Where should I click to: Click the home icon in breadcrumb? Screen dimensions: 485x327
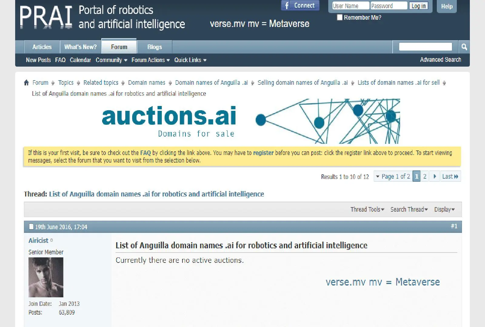pyautogui.click(x=26, y=83)
